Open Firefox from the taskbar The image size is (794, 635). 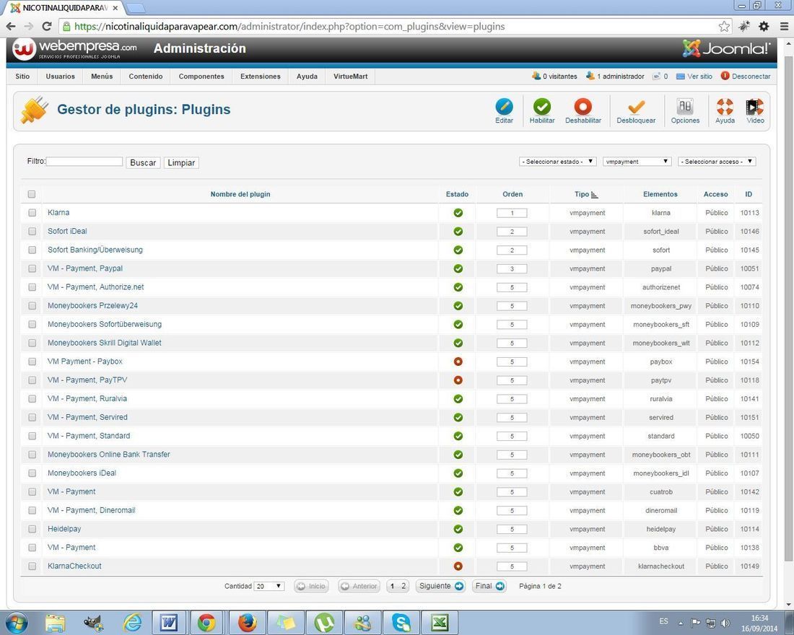pos(247,622)
